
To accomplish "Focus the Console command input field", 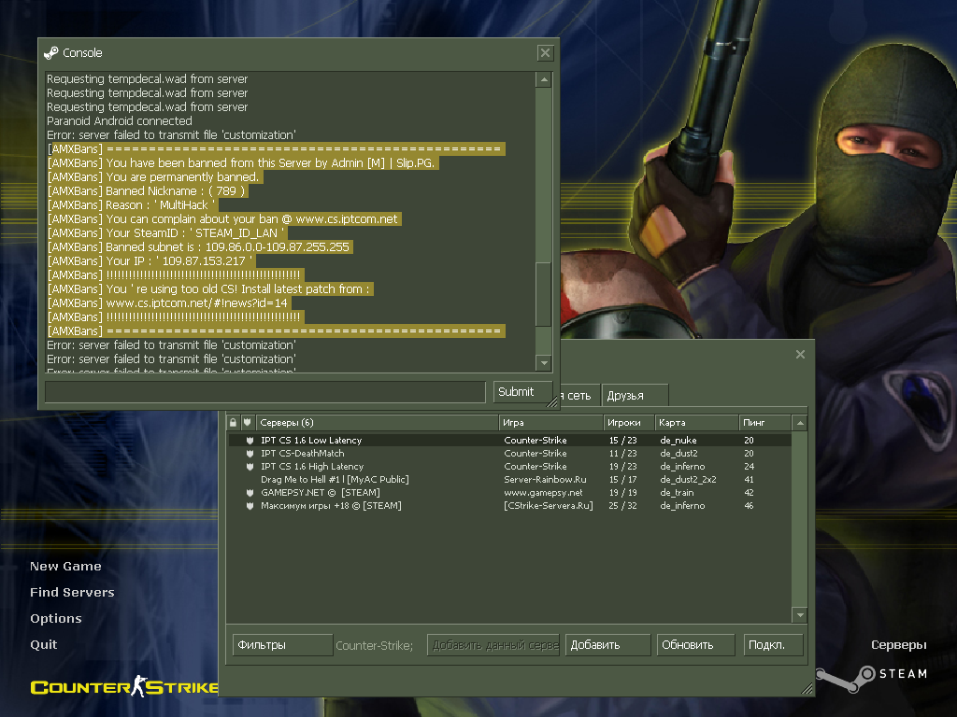I will [265, 392].
